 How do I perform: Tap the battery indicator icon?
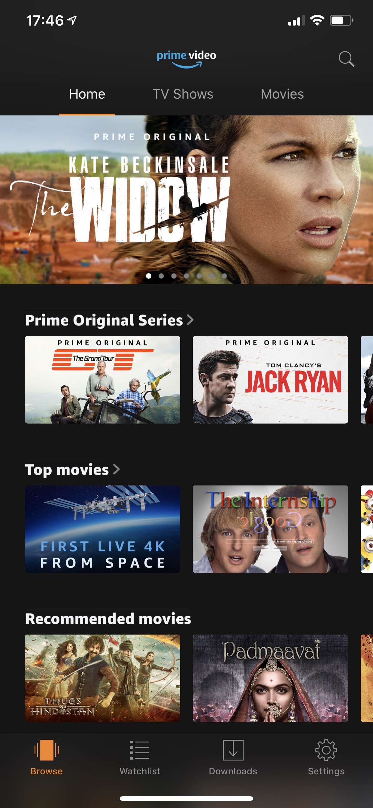(x=341, y=20)
